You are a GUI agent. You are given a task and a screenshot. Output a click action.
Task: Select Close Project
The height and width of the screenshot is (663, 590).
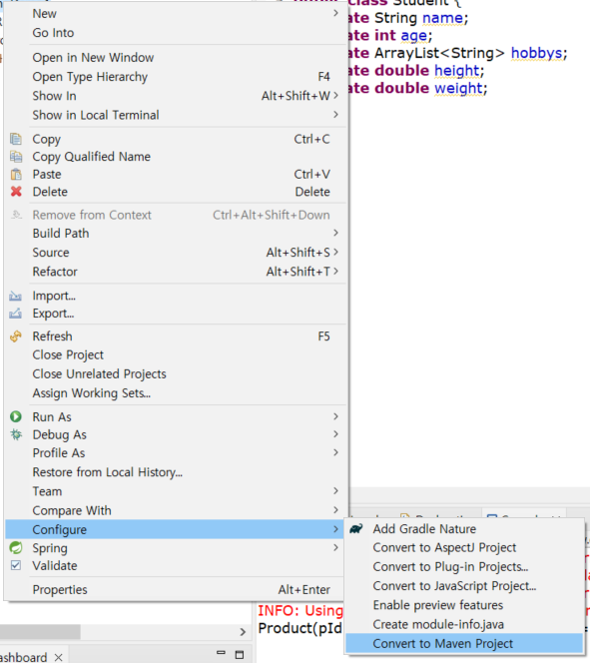pos(175,354)
